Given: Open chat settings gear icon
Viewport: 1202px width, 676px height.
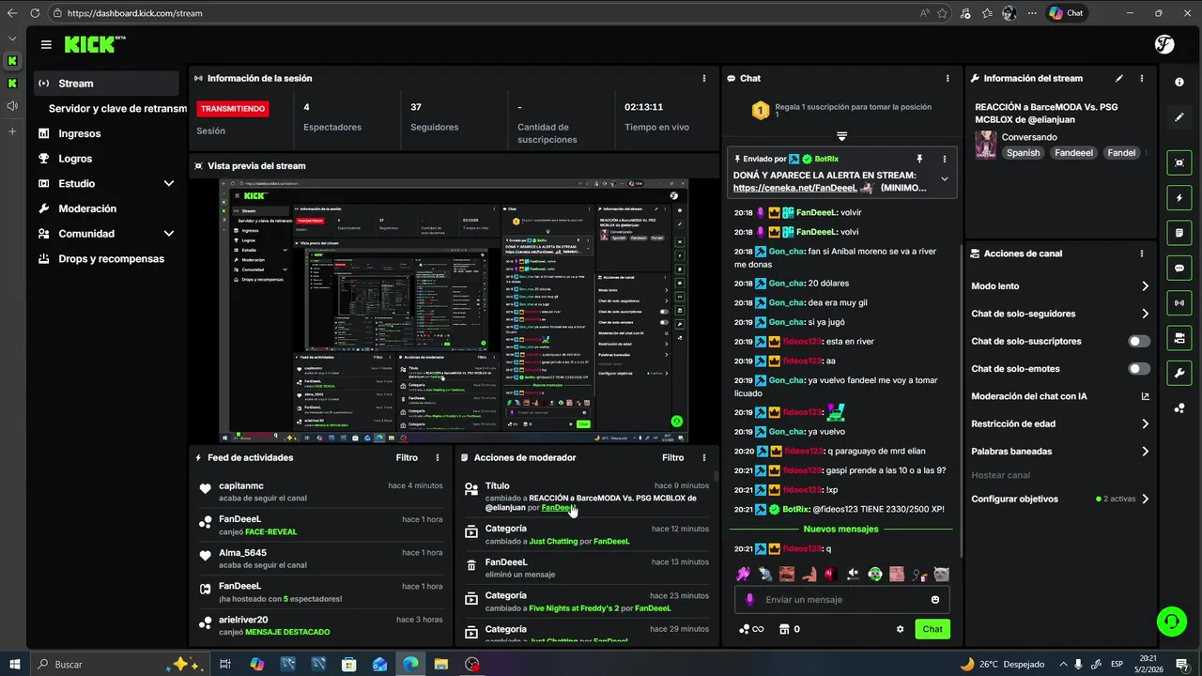Looking at the screenshot, I should (x=900, y=629).
